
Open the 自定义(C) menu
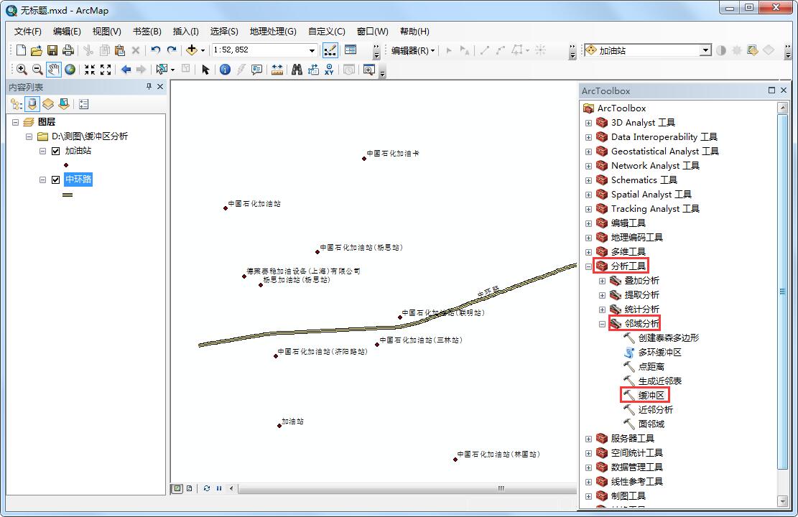point(326,31)
